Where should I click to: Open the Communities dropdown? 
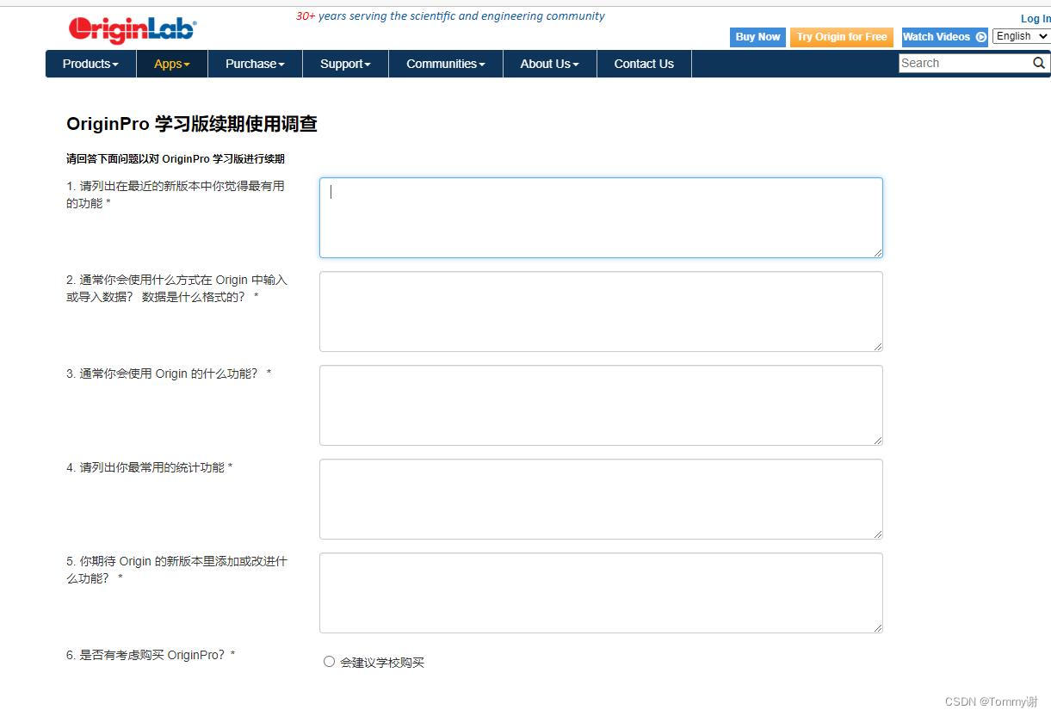pos(446,64)
